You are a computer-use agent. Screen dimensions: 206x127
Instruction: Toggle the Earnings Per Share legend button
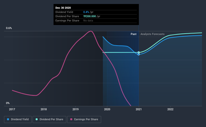click(84, 119)
